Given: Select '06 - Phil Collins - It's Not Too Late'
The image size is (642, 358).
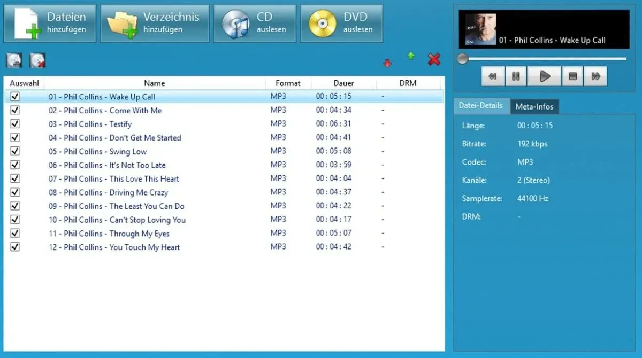Looking at the screenshot, I should 108,165.
